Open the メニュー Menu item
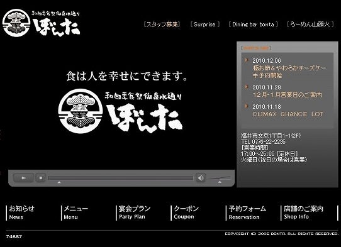The image size is (341, 247). point(75,212)
